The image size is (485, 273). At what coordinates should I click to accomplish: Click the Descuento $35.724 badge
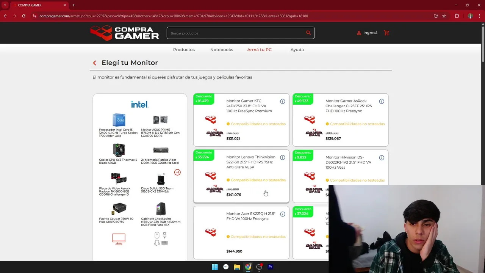[203, 155]
